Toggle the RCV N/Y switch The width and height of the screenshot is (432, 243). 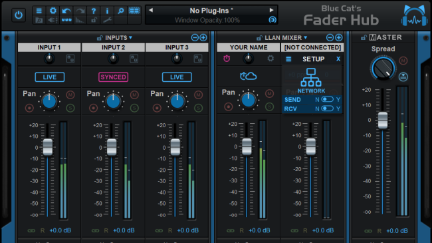[327, 109]
